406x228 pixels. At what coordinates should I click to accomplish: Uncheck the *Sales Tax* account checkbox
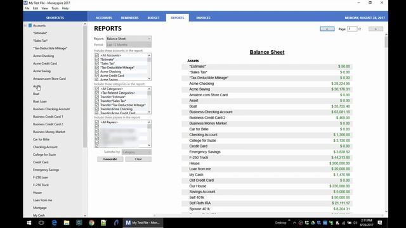point(97,63)
